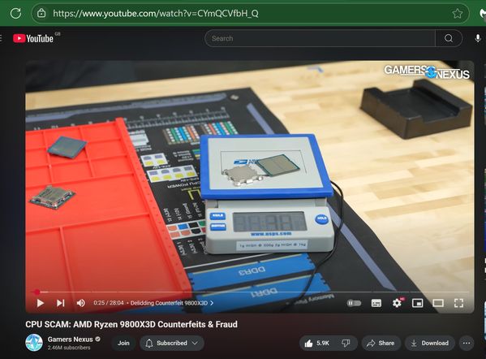
Task: Click the '2.46M subscribers' text
Action: click(x=69, y=348)
